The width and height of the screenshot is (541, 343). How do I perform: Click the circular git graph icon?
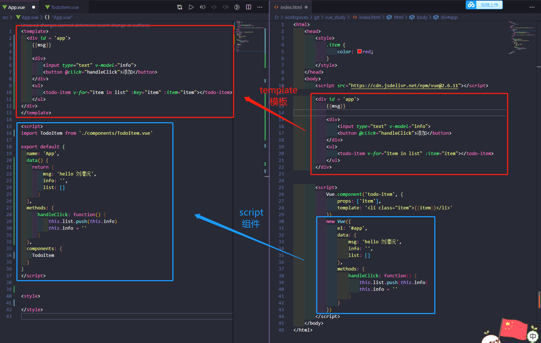pos(237,7)
